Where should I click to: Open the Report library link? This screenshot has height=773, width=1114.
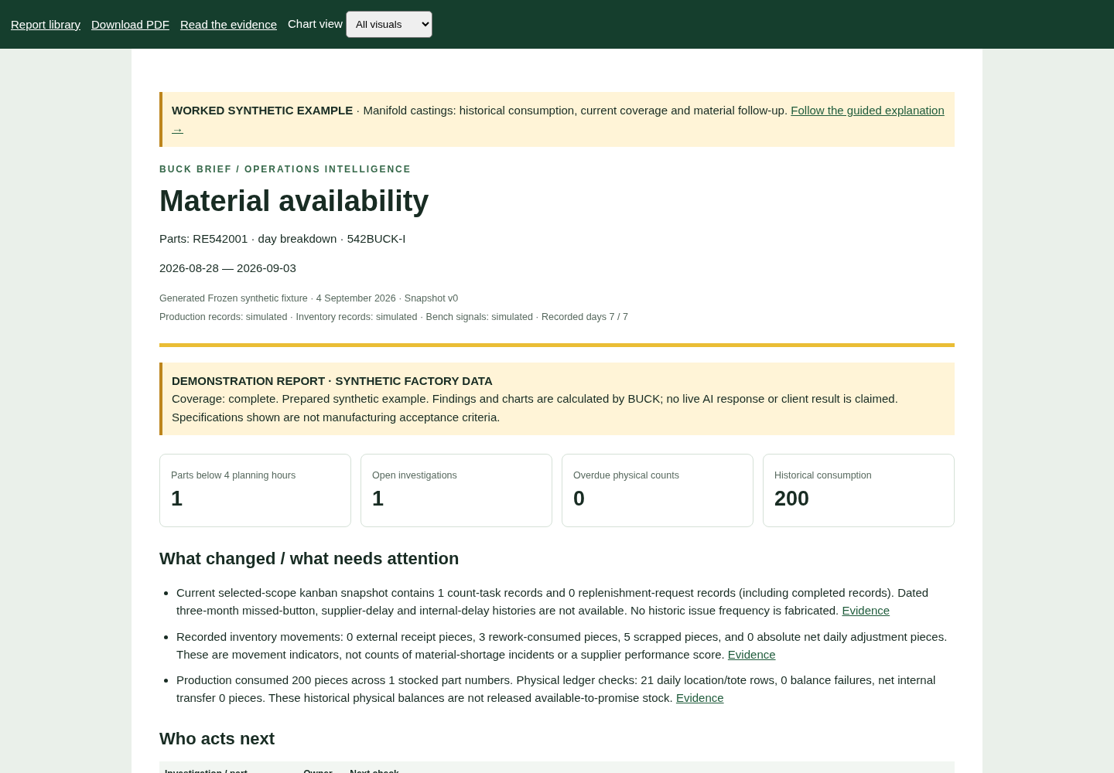[x=46, y=24]
